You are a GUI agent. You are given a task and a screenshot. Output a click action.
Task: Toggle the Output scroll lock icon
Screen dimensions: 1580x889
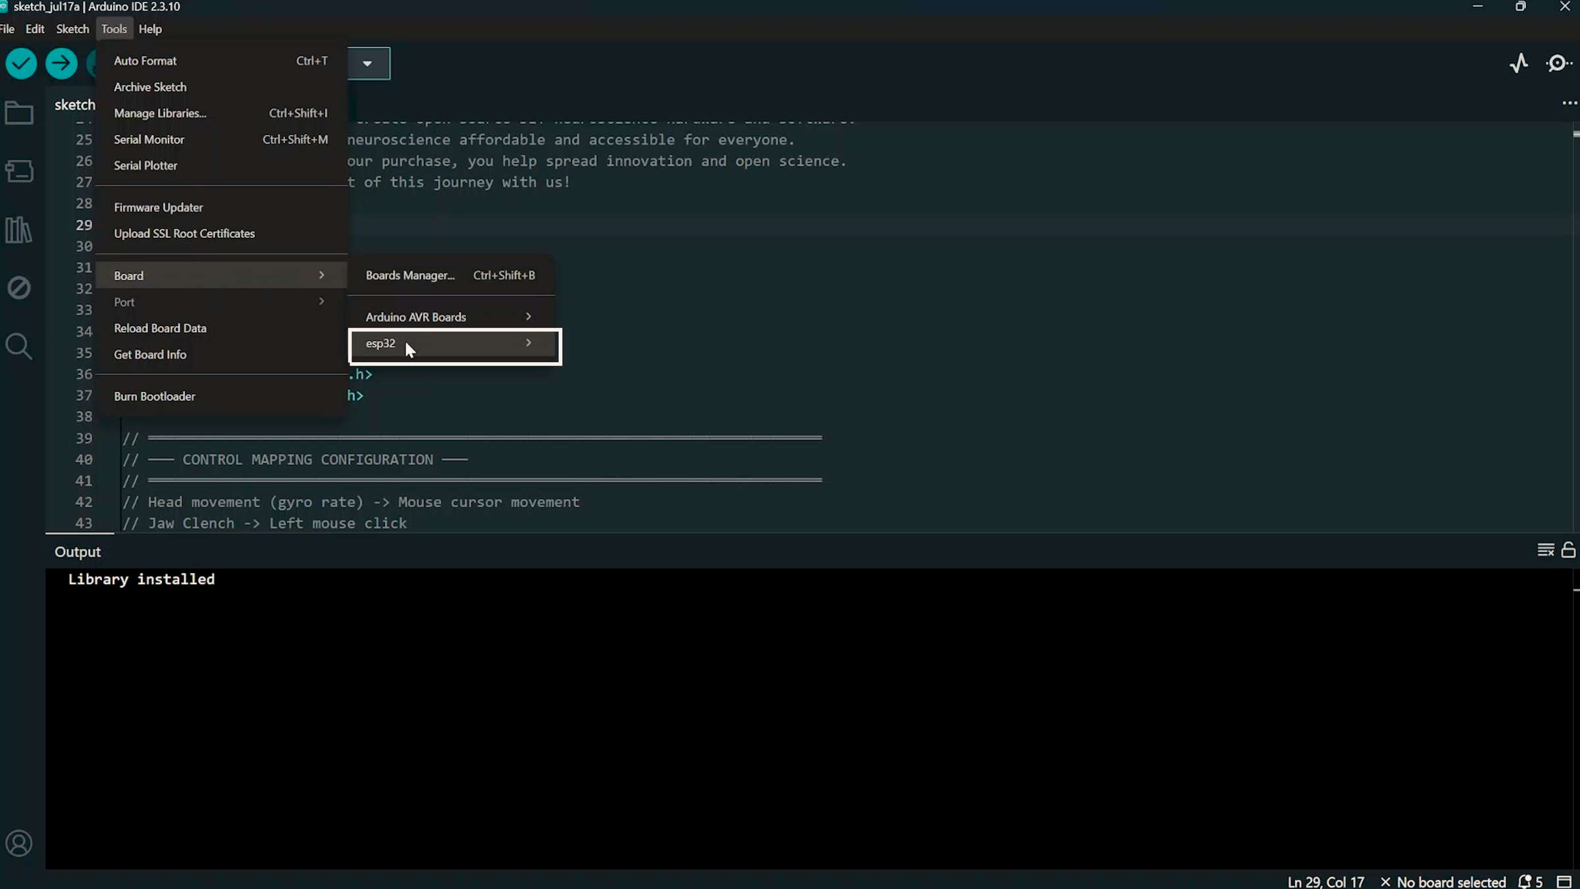pyautogui.click(x=1569, y=550)
